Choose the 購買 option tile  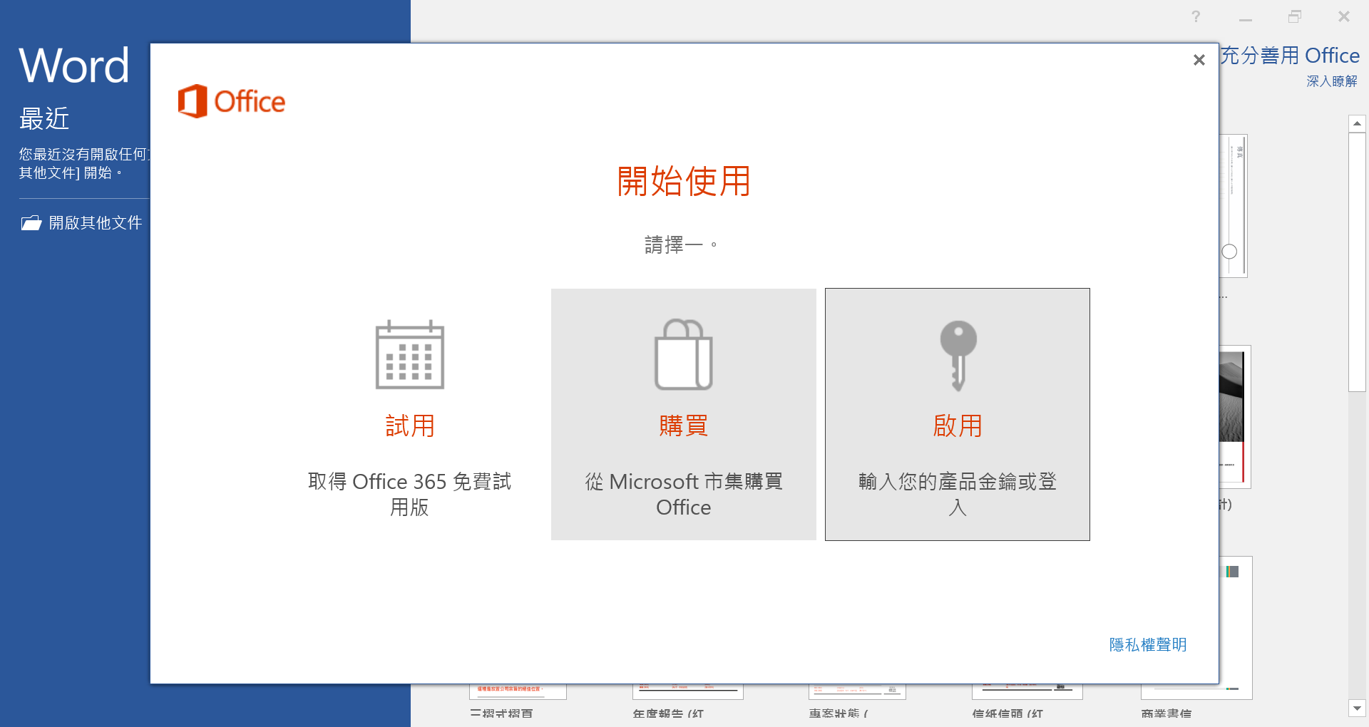pyautogui.click(x=684, y=414)
